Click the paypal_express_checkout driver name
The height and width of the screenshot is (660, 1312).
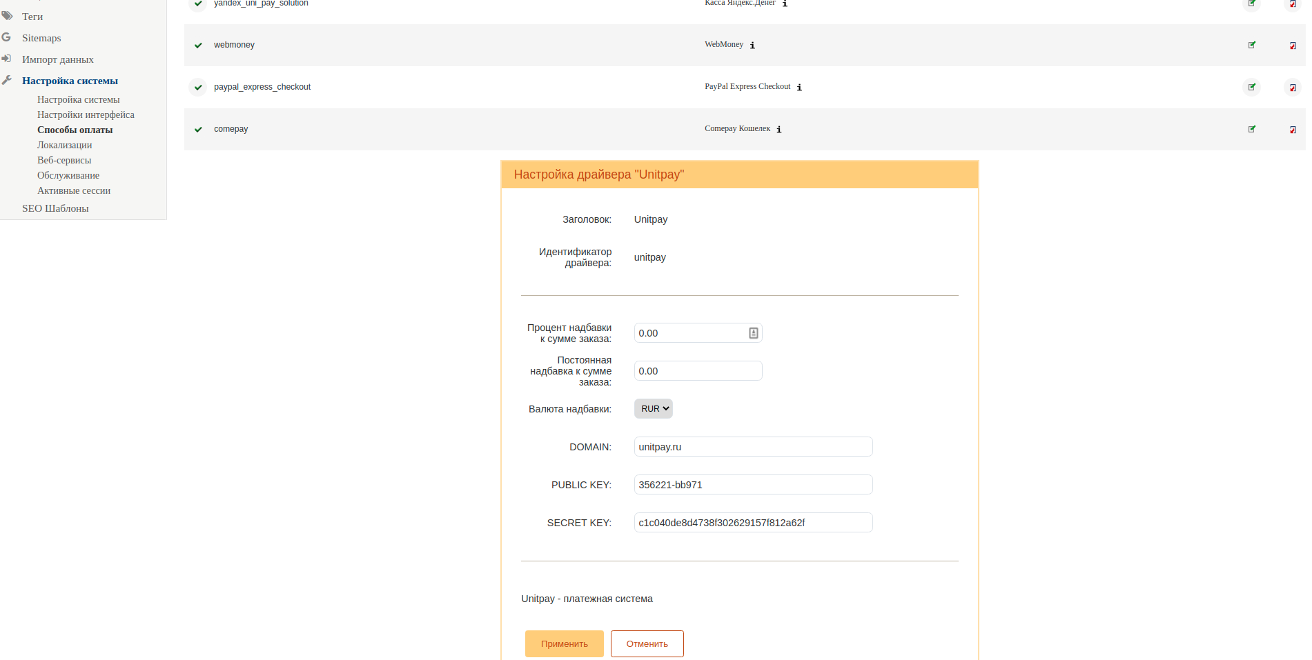(262, 87)
